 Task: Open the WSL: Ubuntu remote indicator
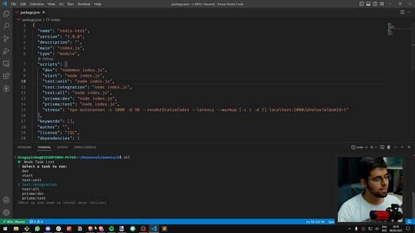[14, 221]
